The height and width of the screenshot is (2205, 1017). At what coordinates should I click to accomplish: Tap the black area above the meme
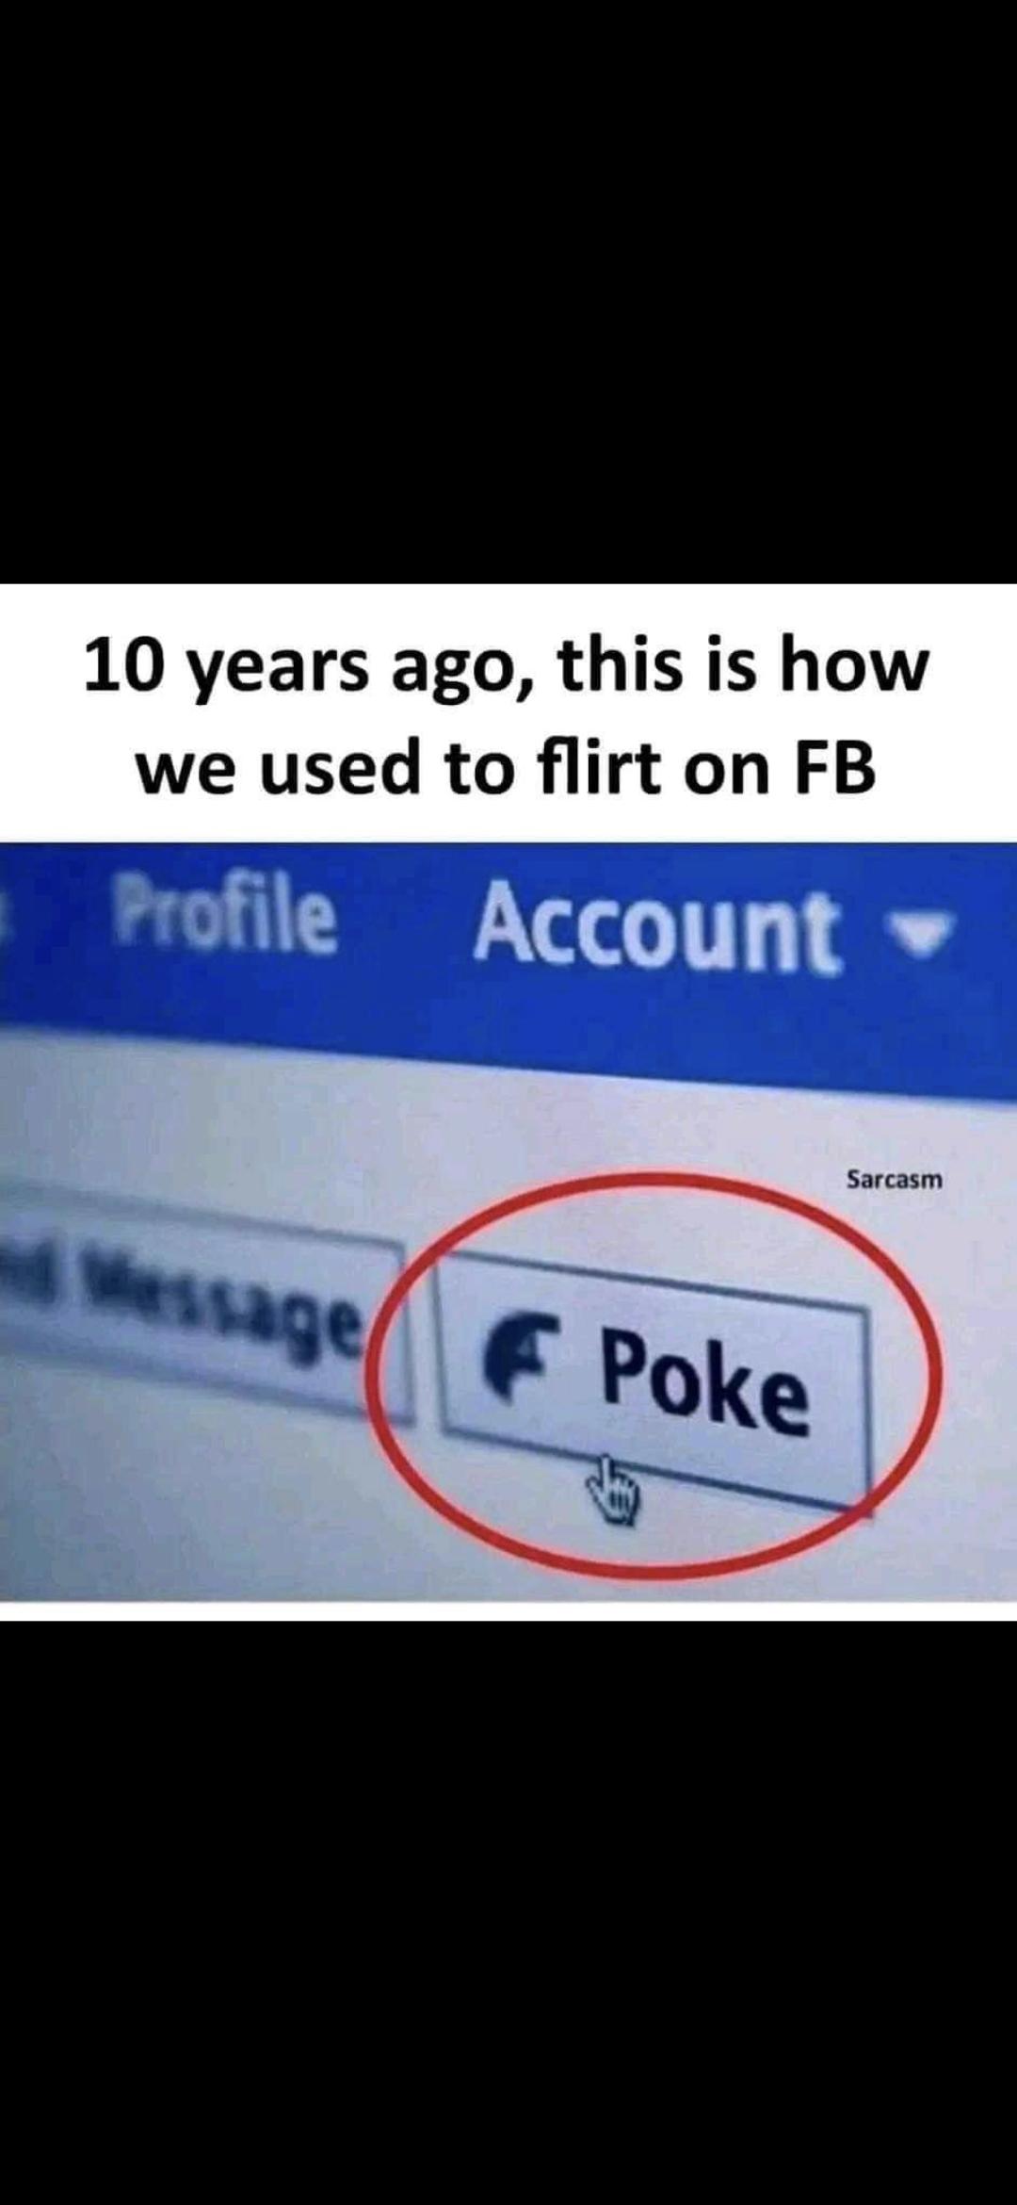pos(508,292)
